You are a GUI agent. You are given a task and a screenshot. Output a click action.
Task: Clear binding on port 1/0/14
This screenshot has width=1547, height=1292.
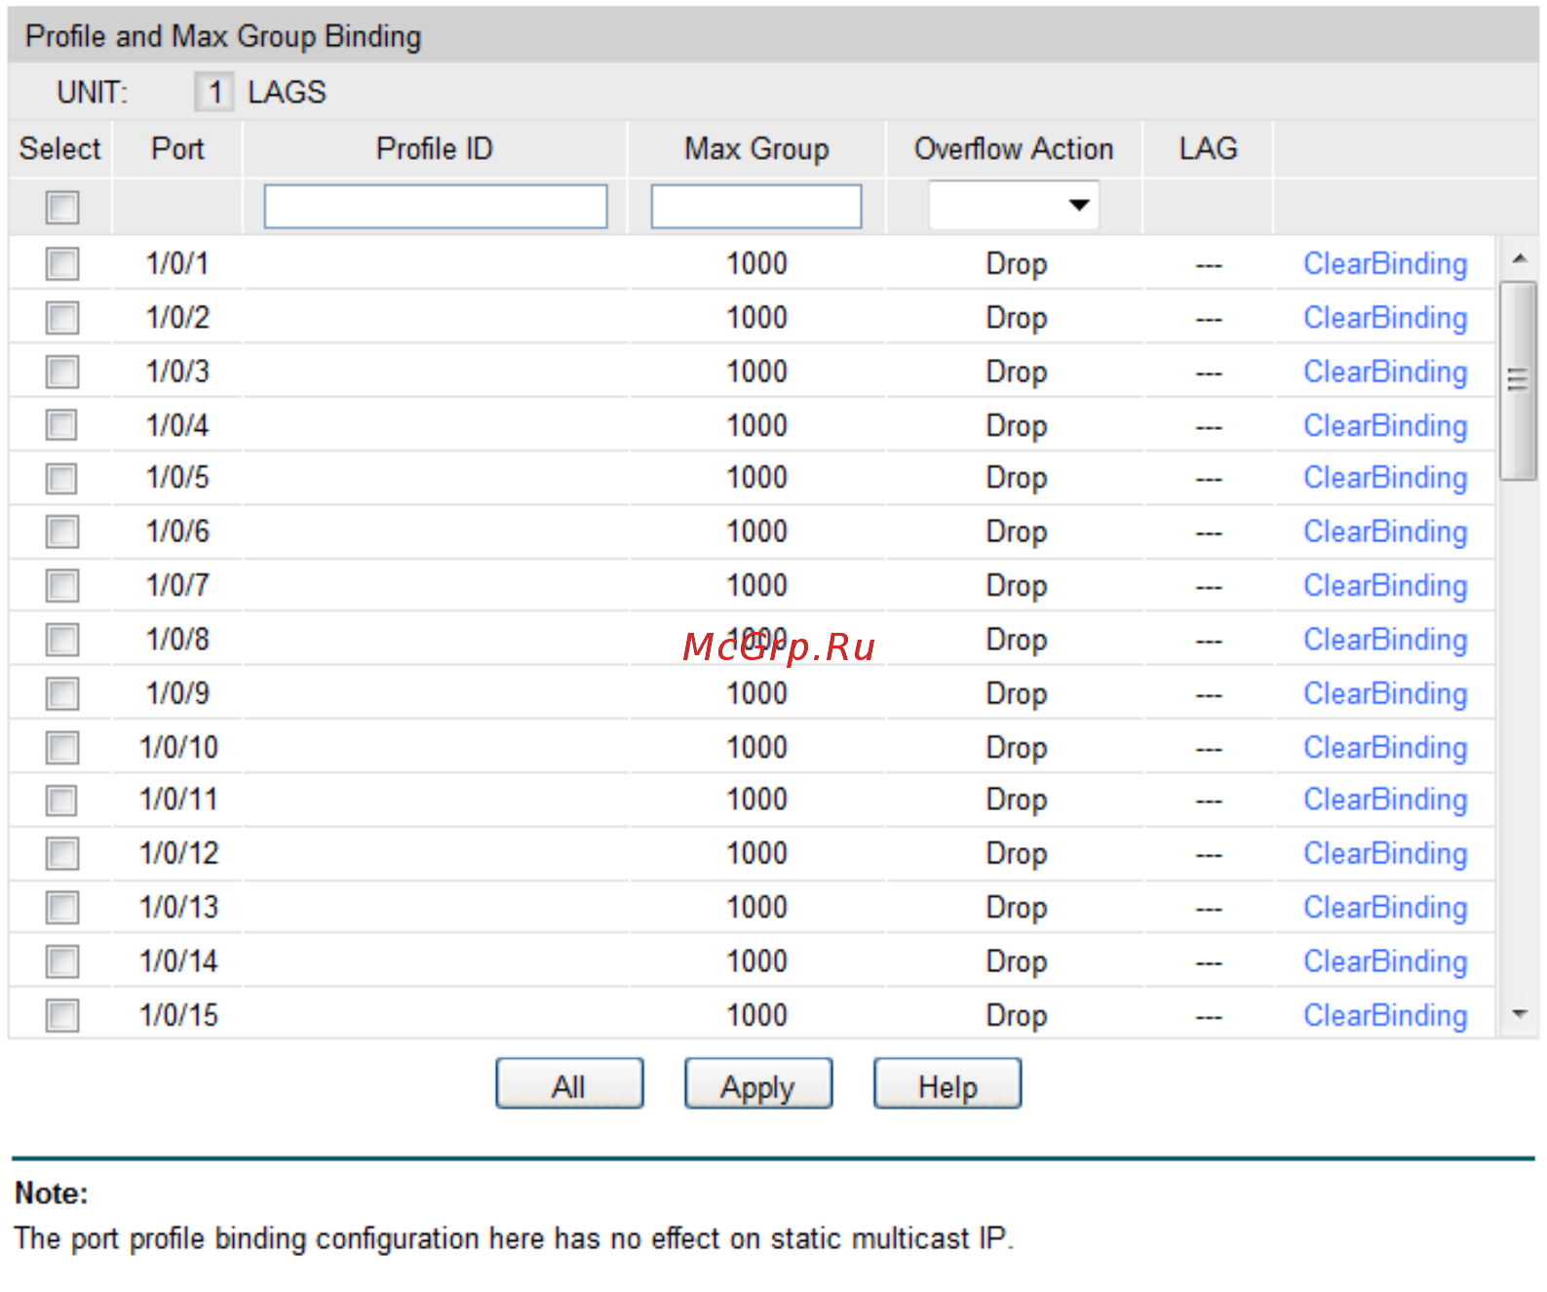click(1385, 962)
